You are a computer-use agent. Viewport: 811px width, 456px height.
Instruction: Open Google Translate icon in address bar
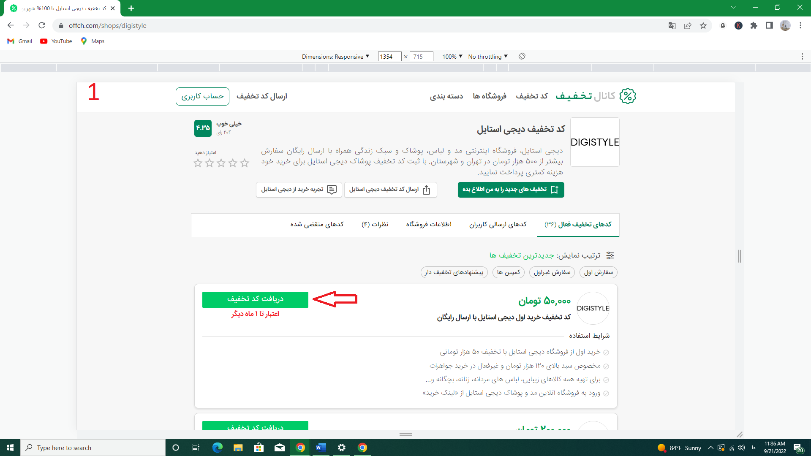pos(672,26)
